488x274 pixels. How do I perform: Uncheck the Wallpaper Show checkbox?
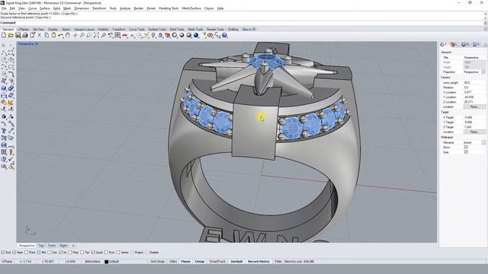(x=466, y=147)
